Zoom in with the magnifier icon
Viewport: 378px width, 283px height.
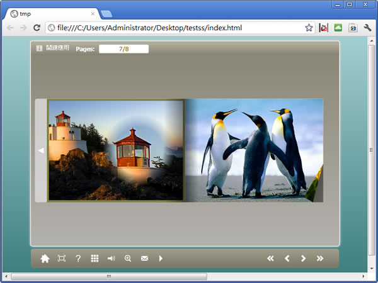click(x=128, y=258)
